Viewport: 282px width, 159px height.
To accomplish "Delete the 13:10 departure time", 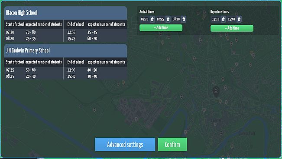I will tap(223, 19).
